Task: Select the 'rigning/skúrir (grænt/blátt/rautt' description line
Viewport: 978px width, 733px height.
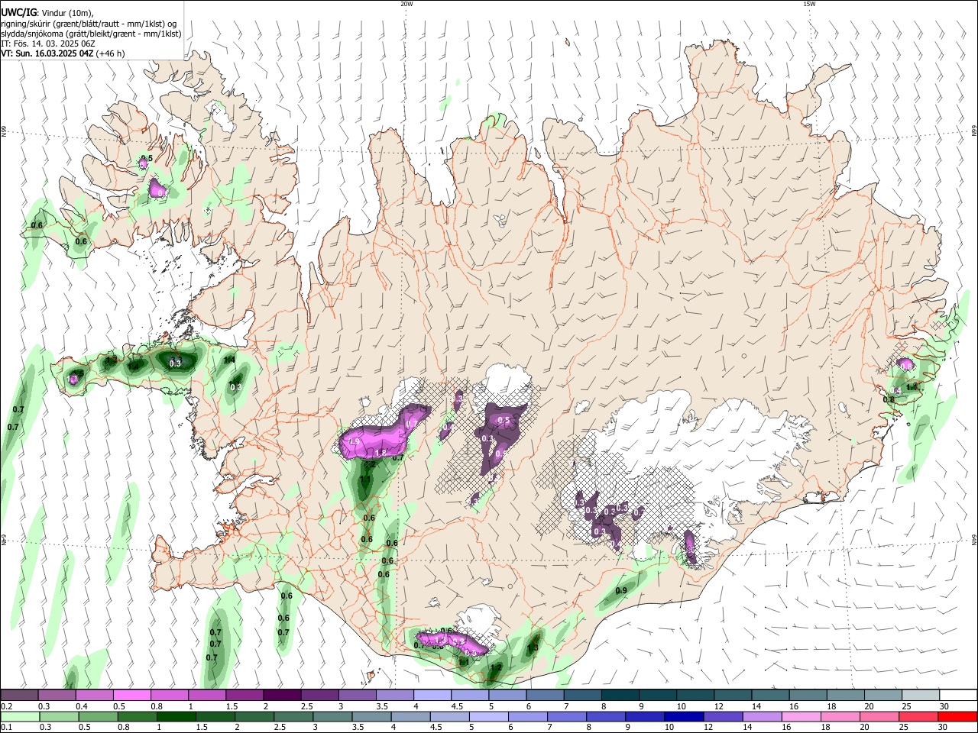Action: coord(89,24)
